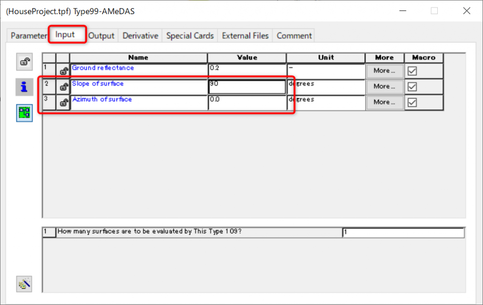Image resolution: width=483 pixels, height=305 pixels.
Task: Click More button for Ground reflectance
Action: point(384,71)
